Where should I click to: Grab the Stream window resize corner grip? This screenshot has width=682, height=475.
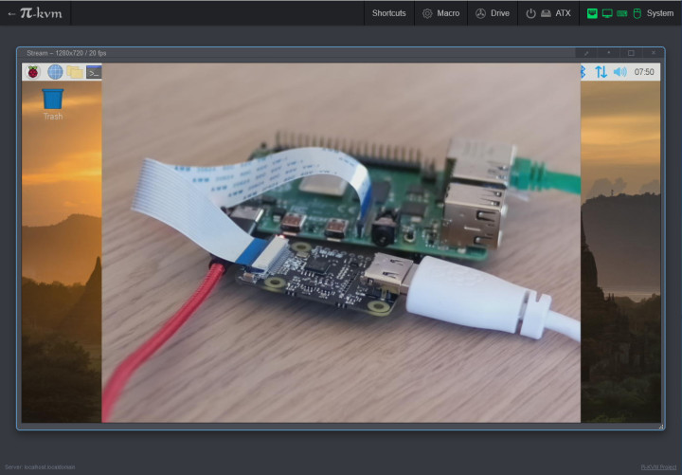[x=661, y=427]
